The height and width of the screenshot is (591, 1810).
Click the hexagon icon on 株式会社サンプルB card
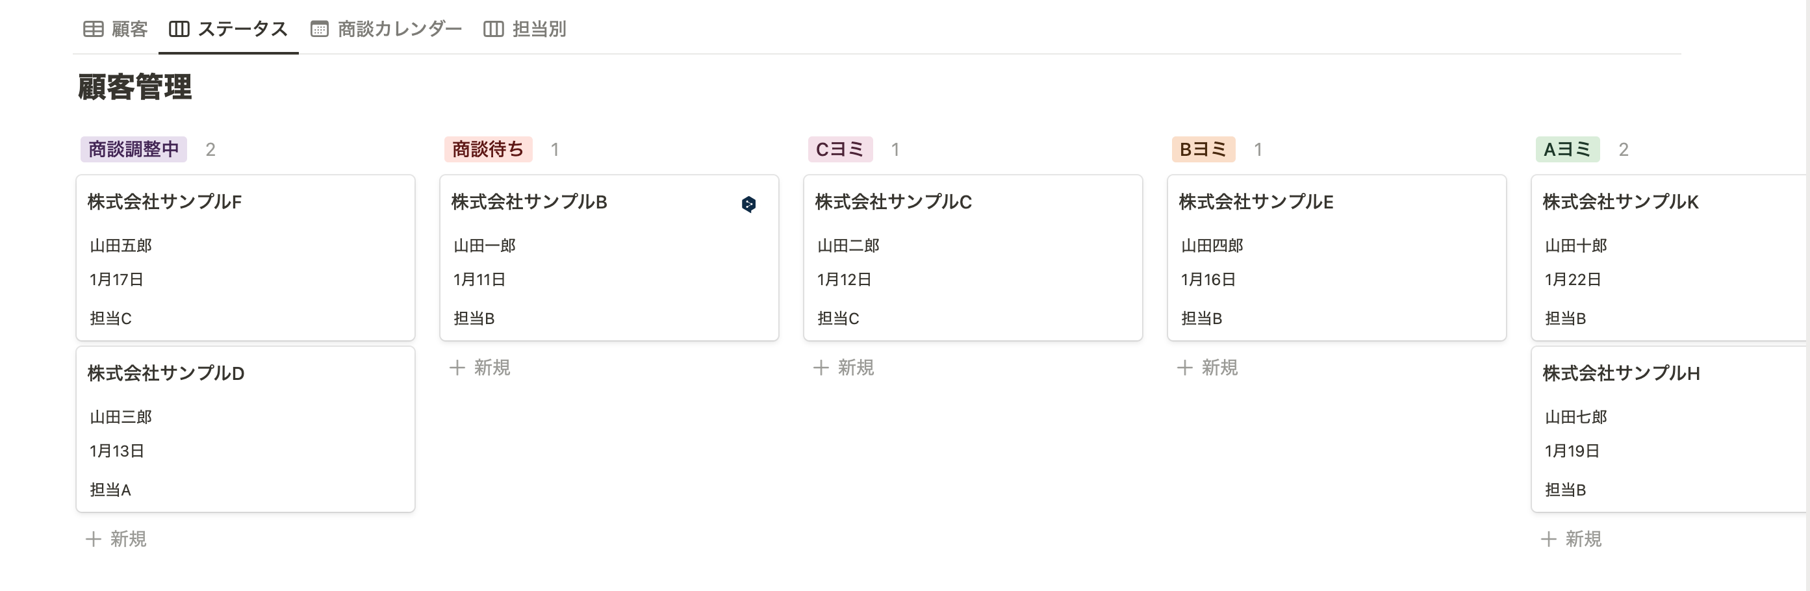tap(748, 204)
